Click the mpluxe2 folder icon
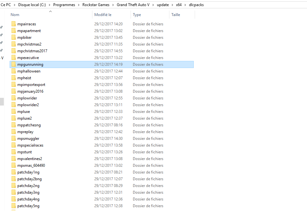The image size is (307, 212). pyautogui.click(x=13, y=118)
